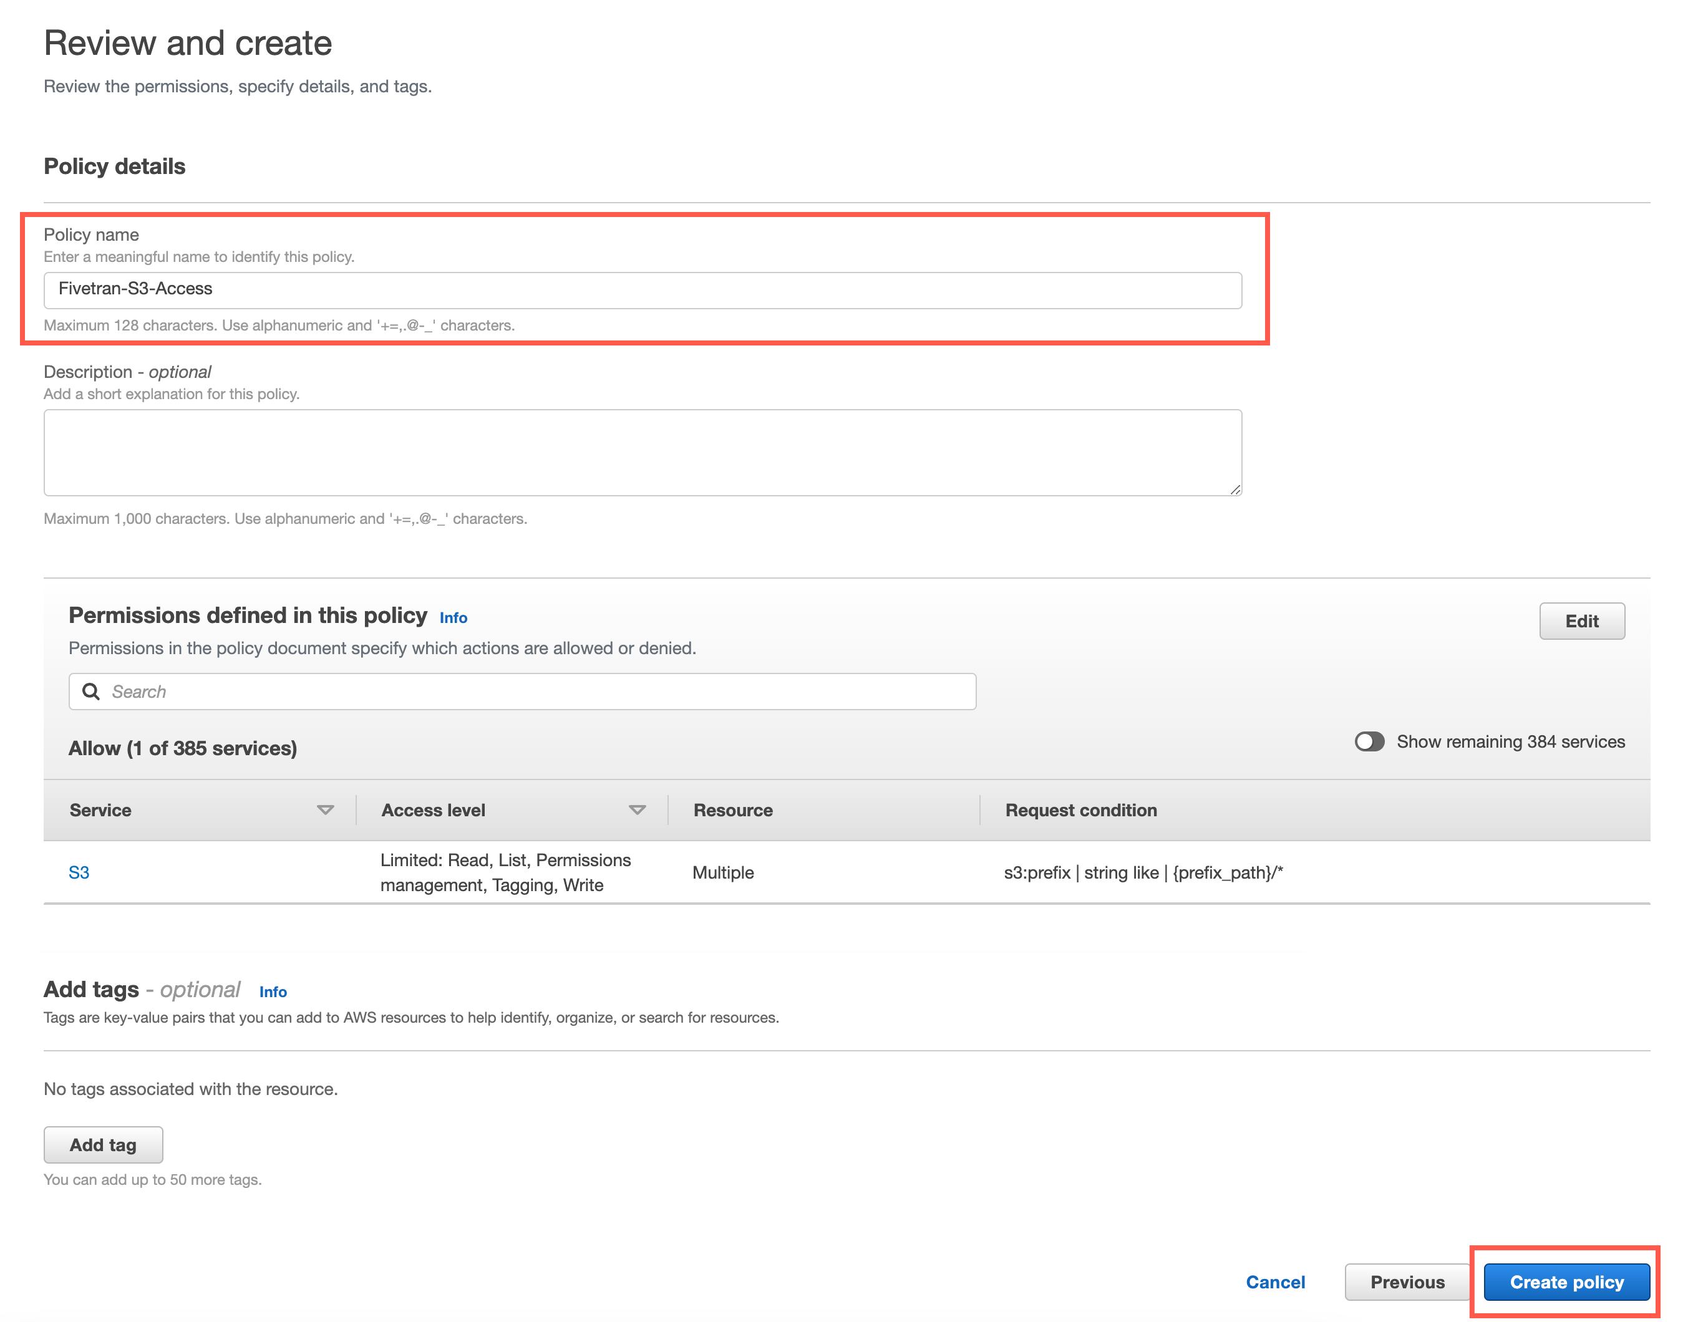The width and height of the screenshot is (1693, 1322).
Task: Open the Service column sort dropdown
Action: pos(326,810)
